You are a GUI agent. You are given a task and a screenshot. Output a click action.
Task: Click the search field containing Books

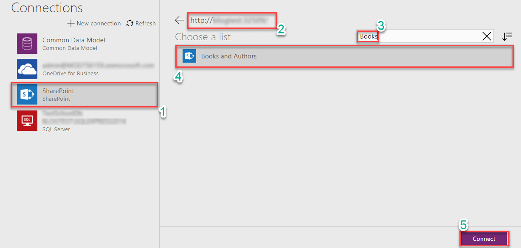[425, 36]
